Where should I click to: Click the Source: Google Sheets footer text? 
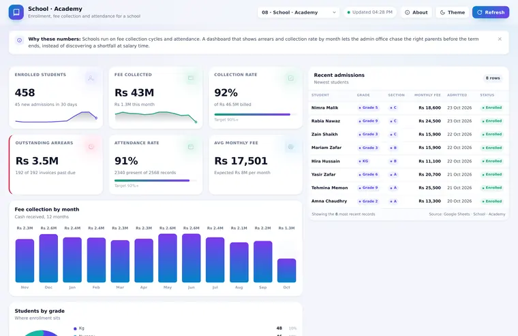(467, 214)
